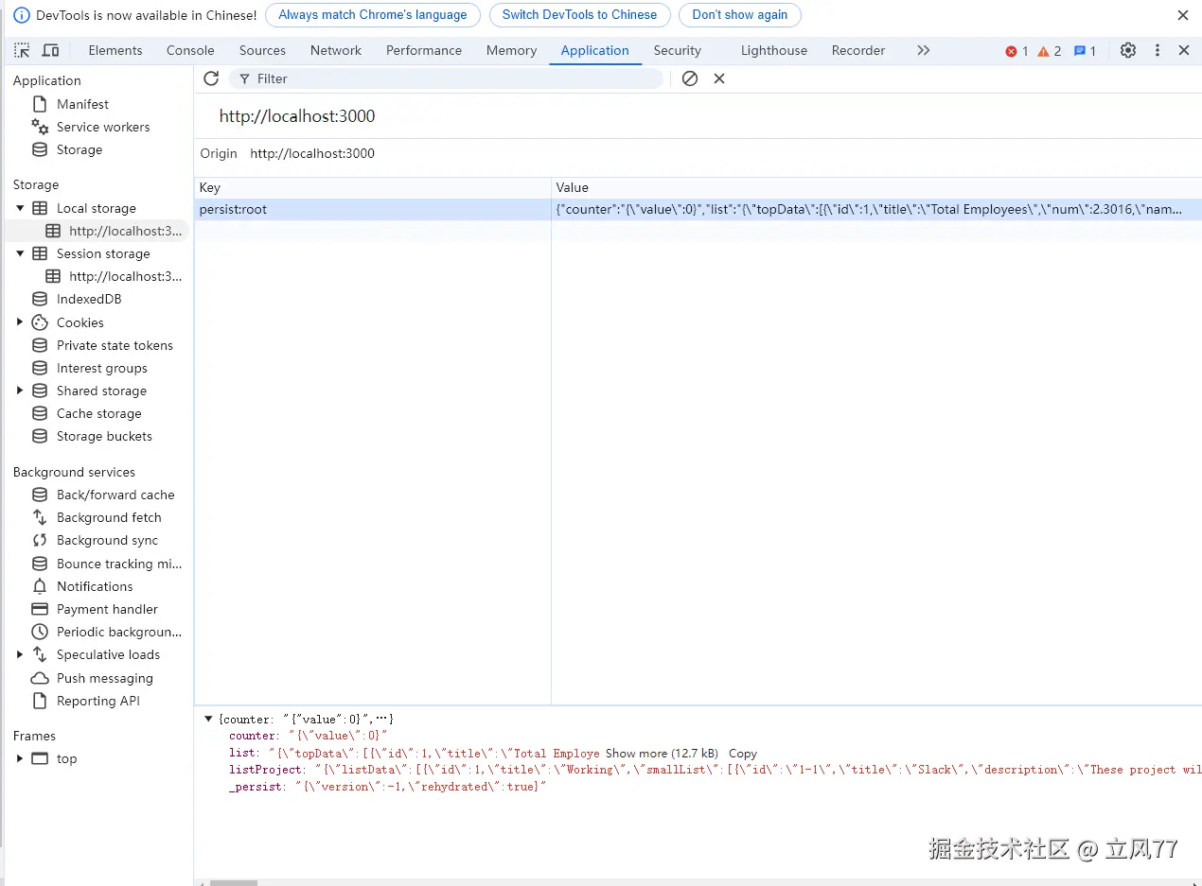The image size is (1202, 886).
Task: Delete the selected entry with X icon
Action: tap(719, 78)
